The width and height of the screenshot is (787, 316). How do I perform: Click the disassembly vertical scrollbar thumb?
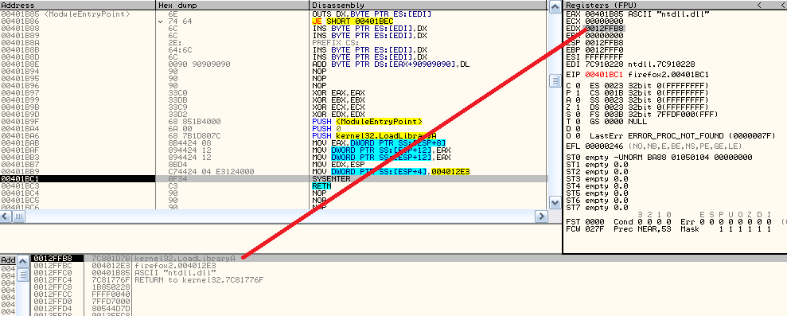(555, 80)
